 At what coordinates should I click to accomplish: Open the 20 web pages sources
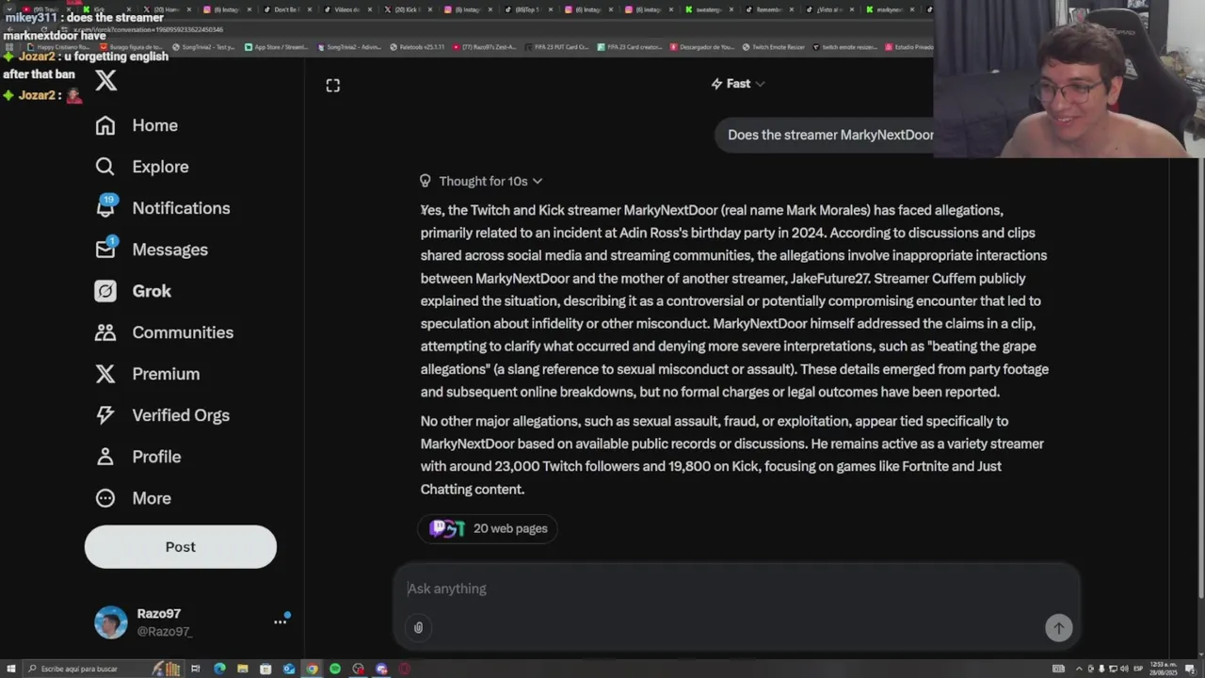click(488, 528)
